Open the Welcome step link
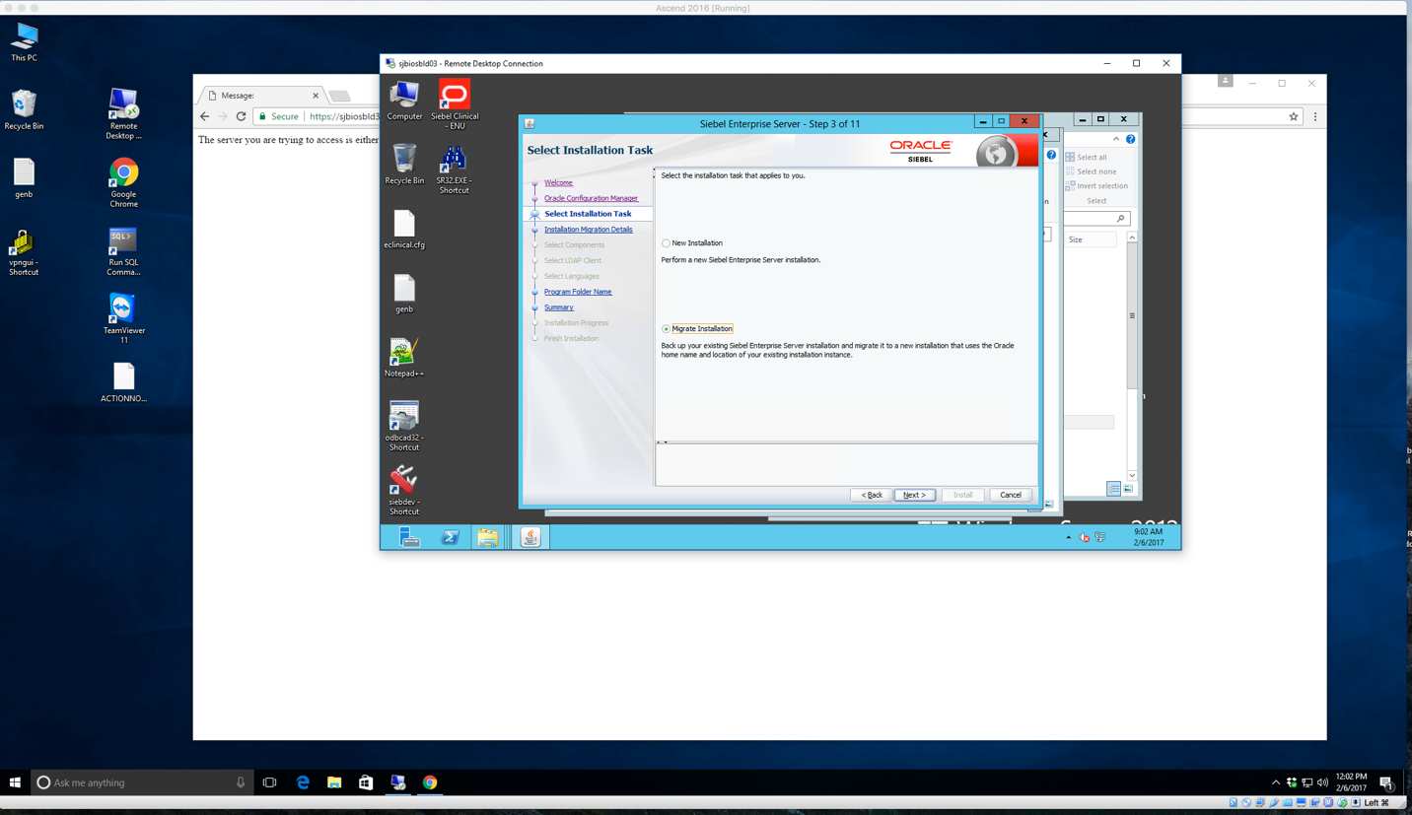The image size is (1412, 815). tap(558, 182)
